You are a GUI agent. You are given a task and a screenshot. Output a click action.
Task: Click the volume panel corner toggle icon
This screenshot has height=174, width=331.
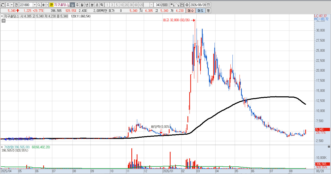(x=329, y=147)
